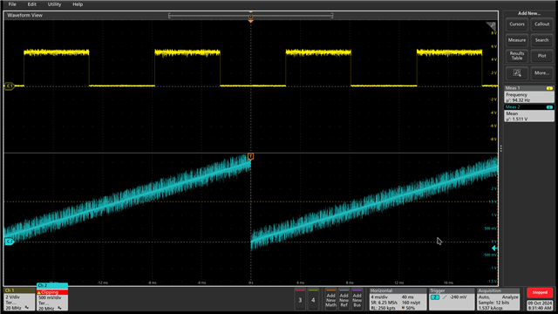Turn on channel 4
Screen dimensions: 558x314
click(x=313, y=299)
